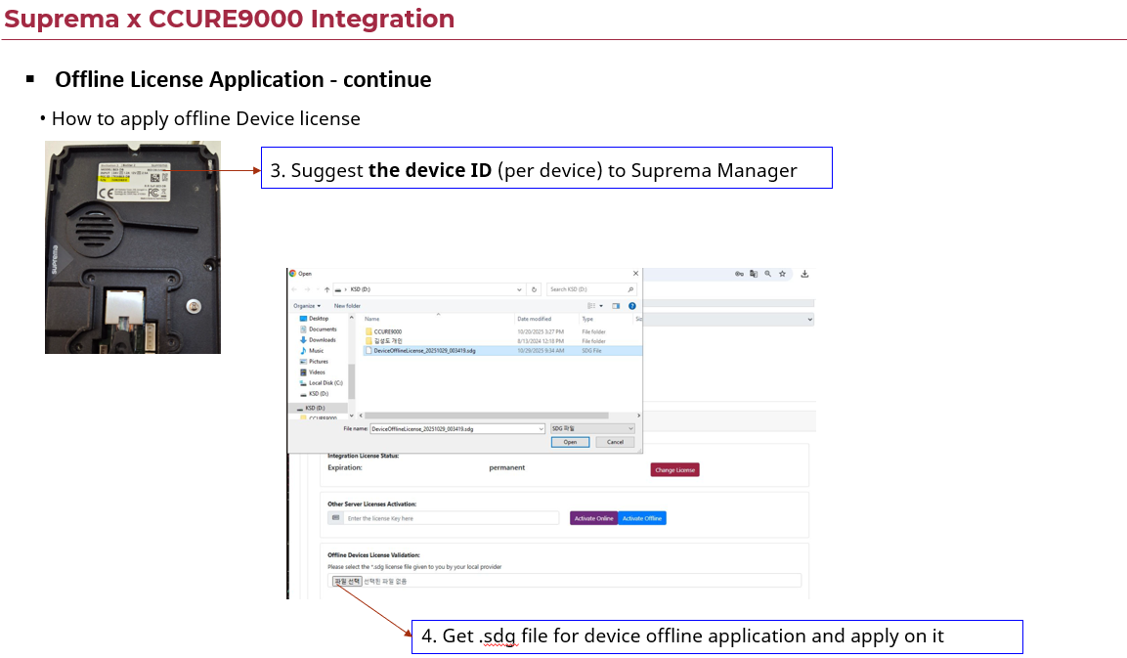Select the CCURE9000 folder
Screen dimensions: 1127x658
[383, 332]
